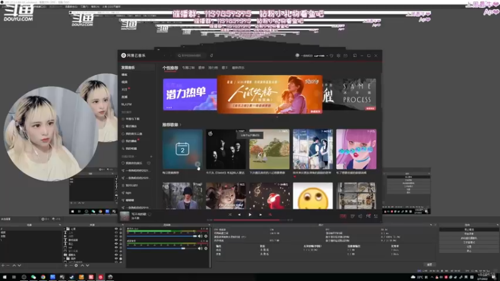Viewport: 500px width, 281px height.
Task: Expand the username dropdown arrow in NetEase header
Action: (x=327, y=56)
